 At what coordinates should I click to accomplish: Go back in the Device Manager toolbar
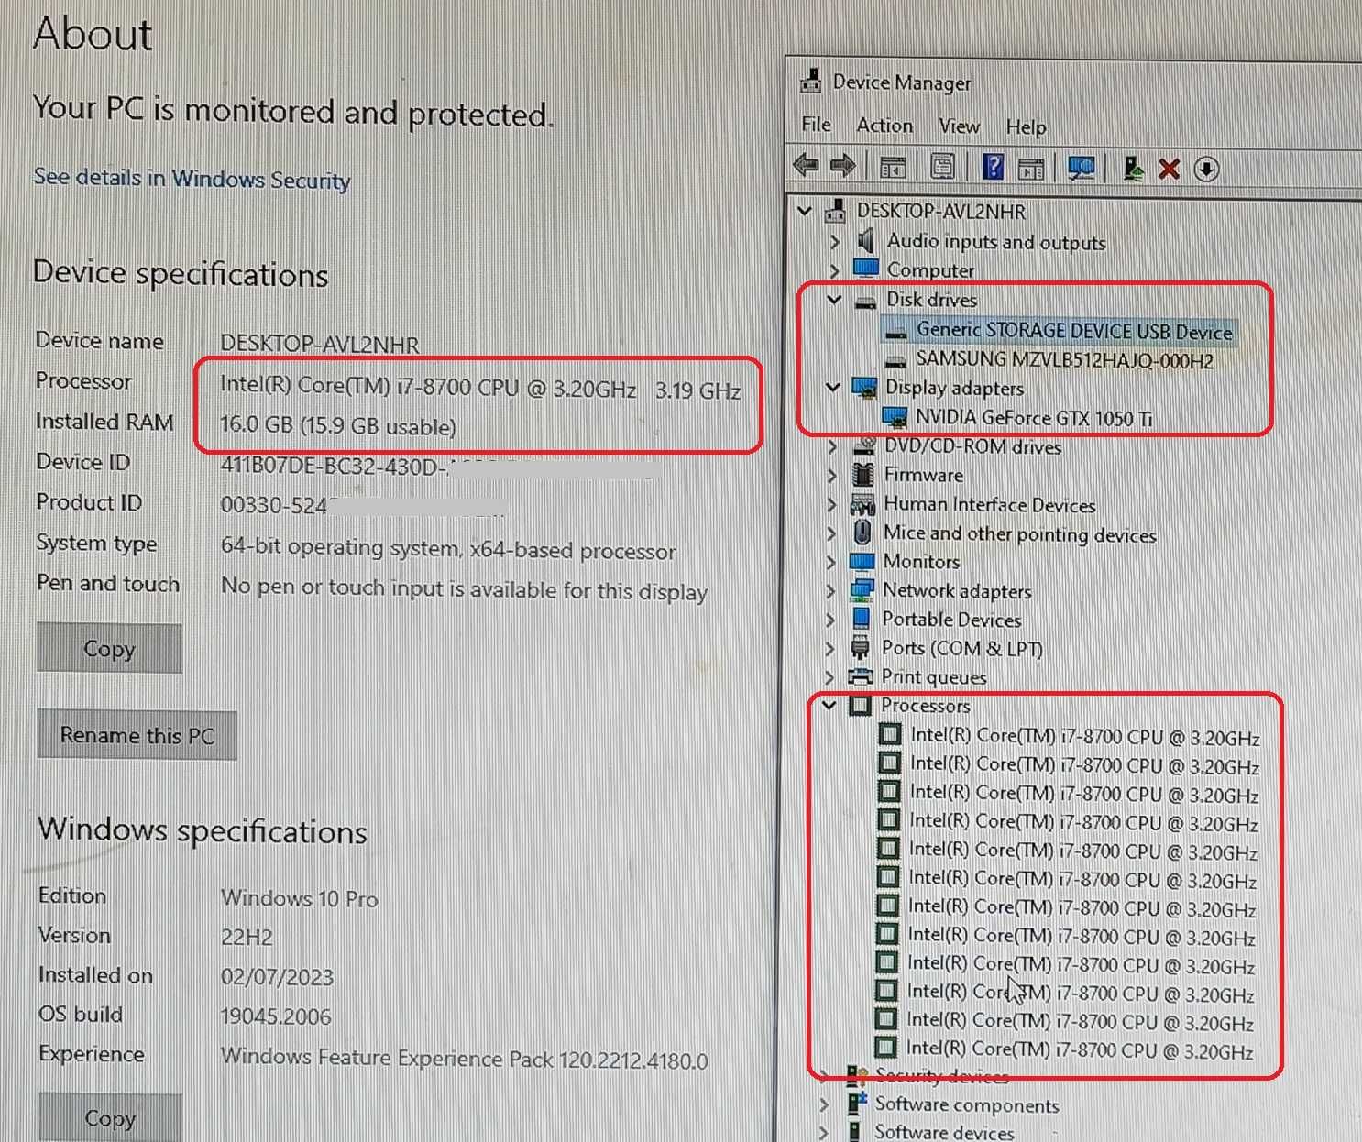click(807, 166)
